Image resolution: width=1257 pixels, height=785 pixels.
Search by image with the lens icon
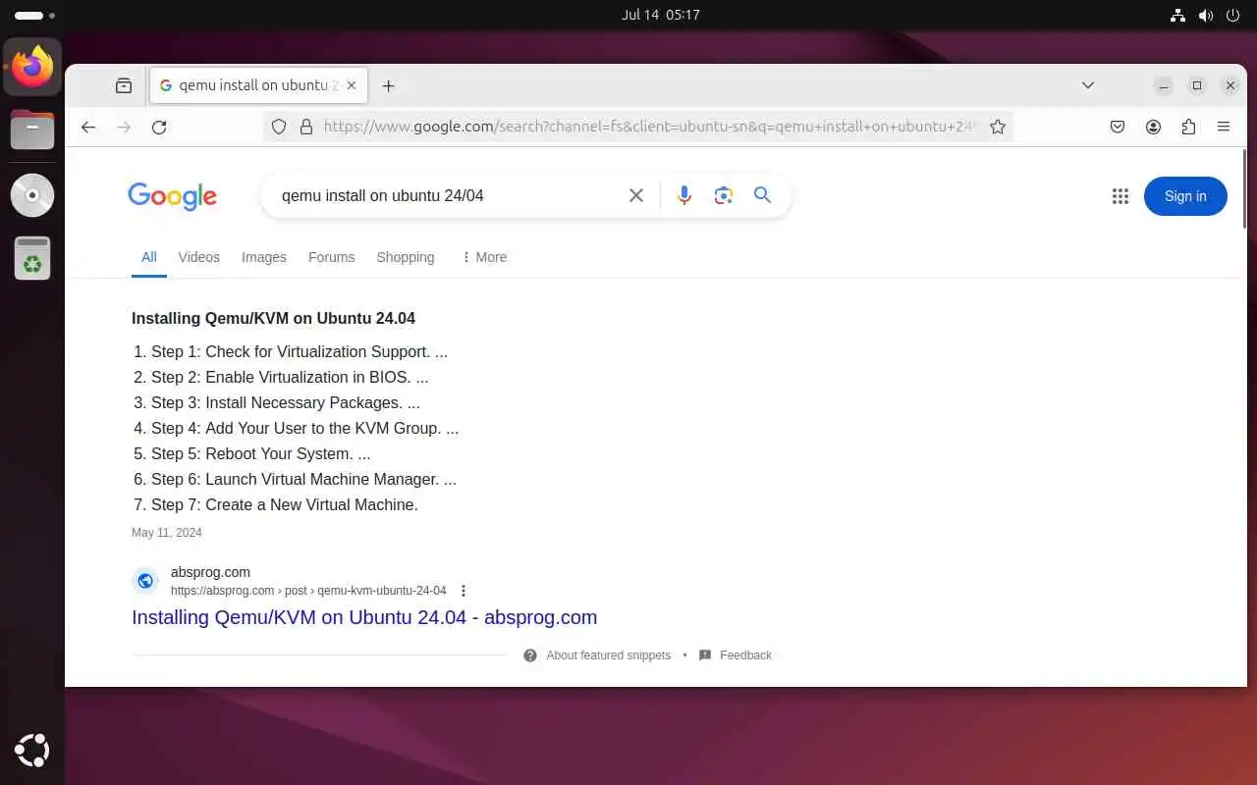tap(724, 195)
